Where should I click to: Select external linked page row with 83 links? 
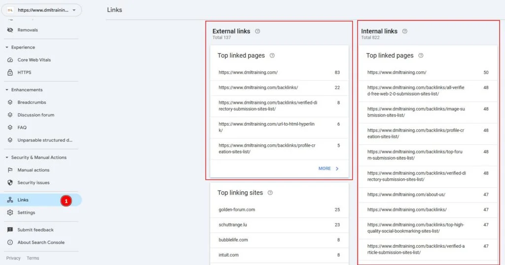point(279,72)
